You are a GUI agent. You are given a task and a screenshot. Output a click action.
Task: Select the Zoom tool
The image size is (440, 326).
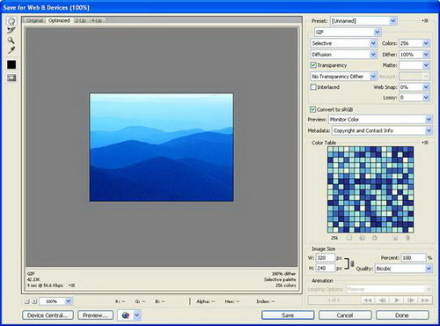(11, 41)
